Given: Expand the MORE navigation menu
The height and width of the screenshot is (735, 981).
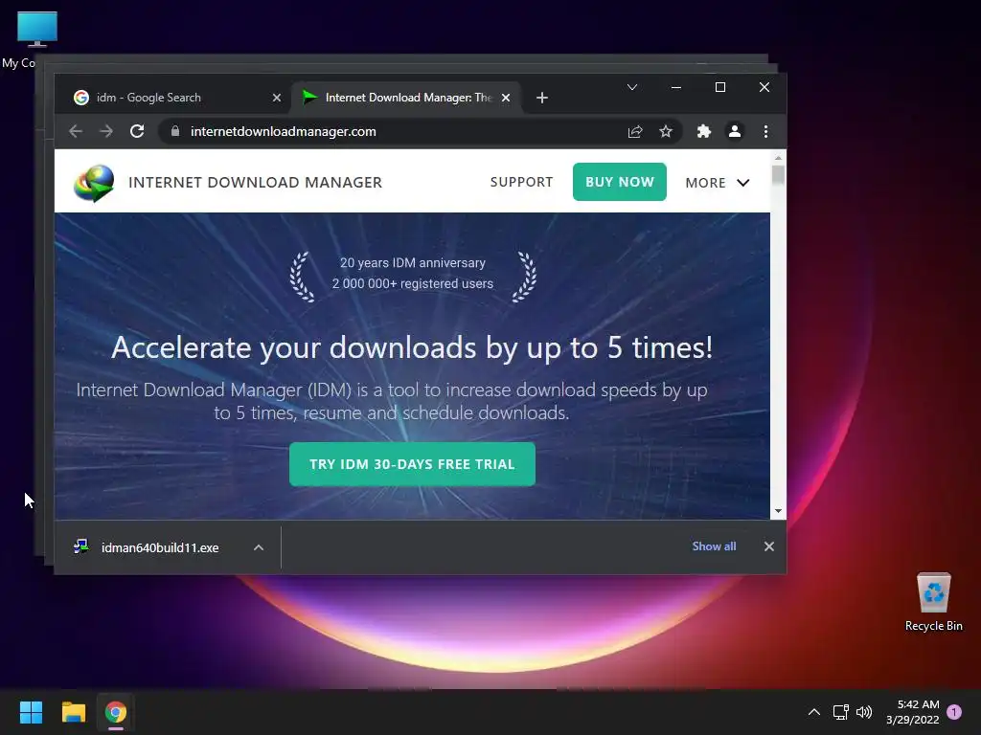Looking at the screenshot, I should tap(717, 183).
